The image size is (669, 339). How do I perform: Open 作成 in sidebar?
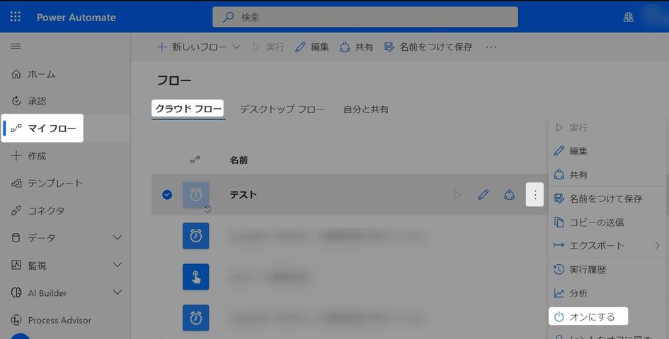28,156
